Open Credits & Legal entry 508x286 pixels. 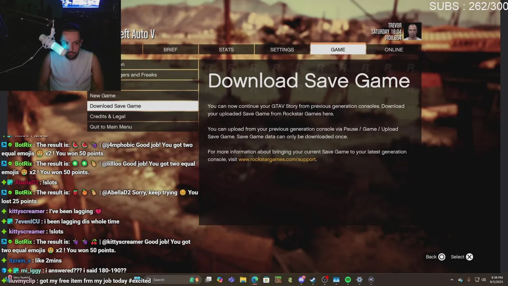coord(143,116)
